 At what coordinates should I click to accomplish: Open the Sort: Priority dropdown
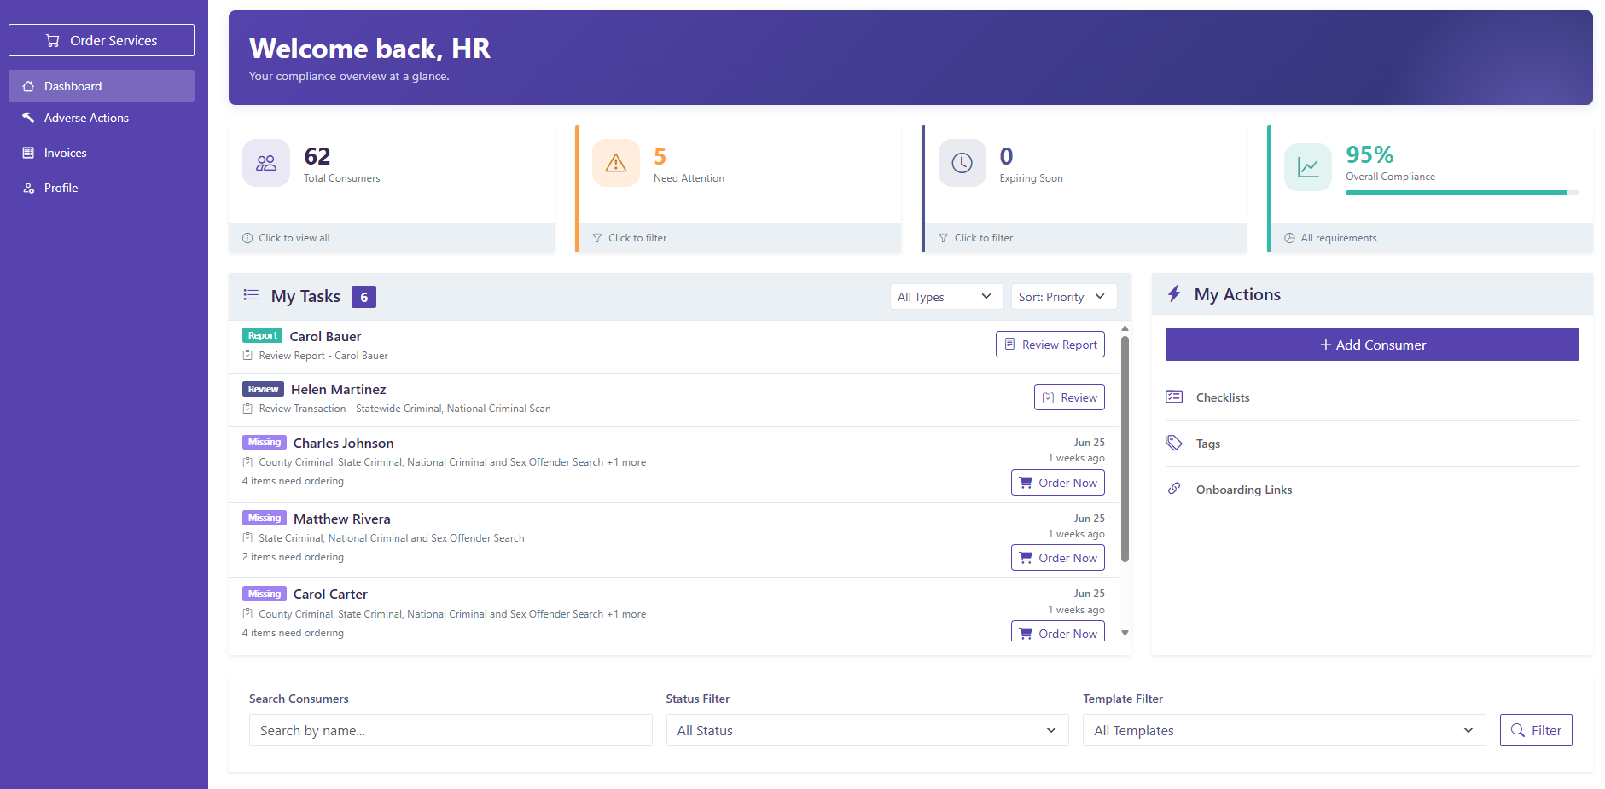pyautogui.click(x=1063, y=297)
